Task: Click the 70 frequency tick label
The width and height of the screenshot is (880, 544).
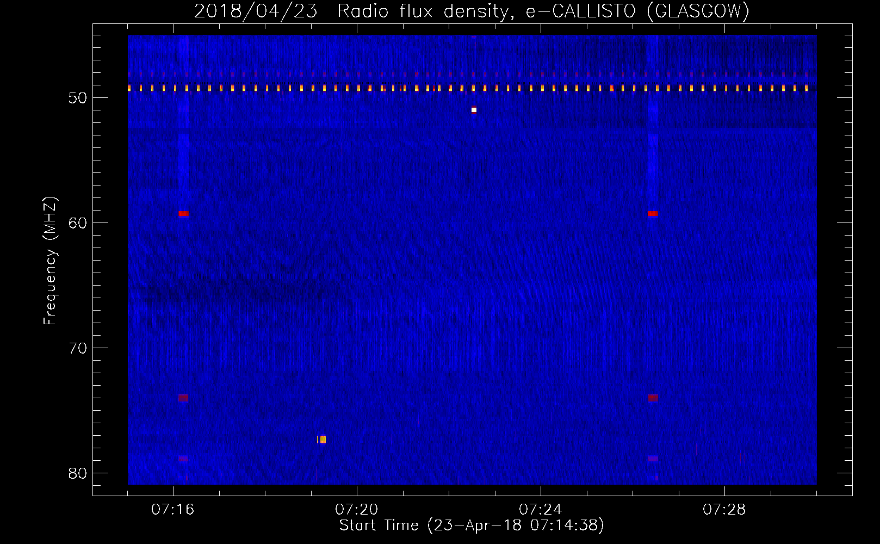Action: tap(78, 348)
